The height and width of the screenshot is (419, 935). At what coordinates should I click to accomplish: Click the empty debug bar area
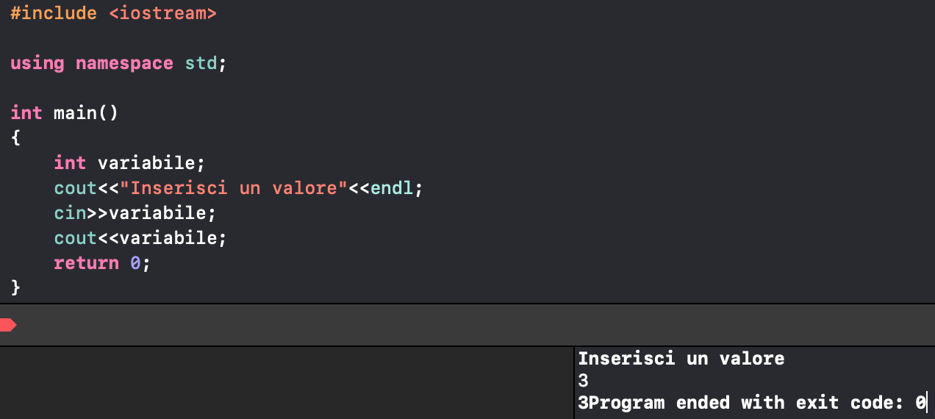point(470,325)
